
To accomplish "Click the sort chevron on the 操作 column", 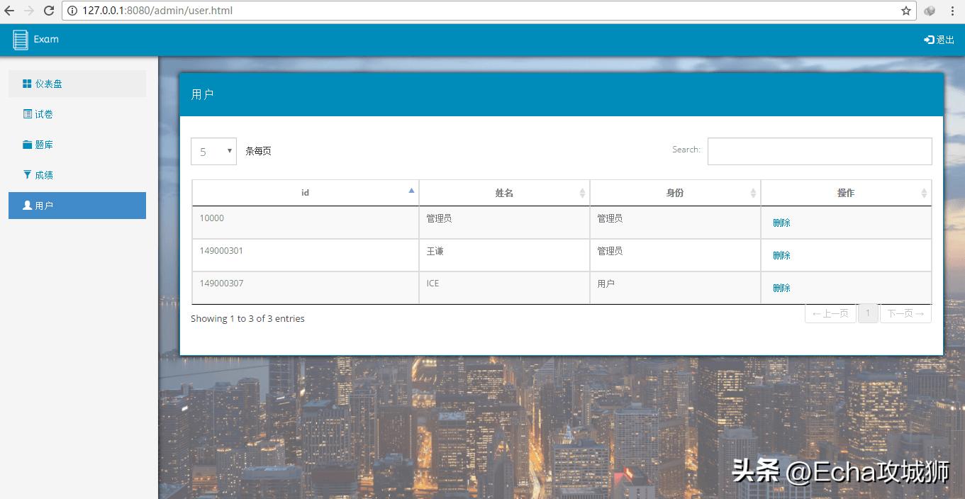I will pyautogui.click(x=925, y=192).
